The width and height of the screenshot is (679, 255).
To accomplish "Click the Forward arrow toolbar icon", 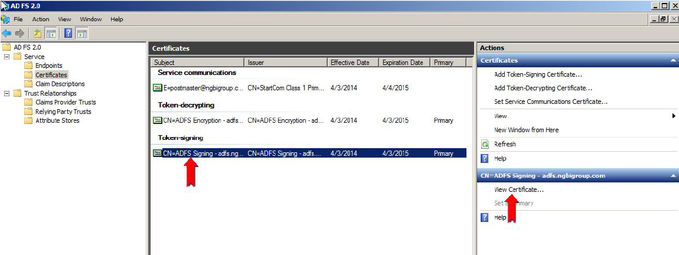I will pyautogui.click(x=19, y=33).
